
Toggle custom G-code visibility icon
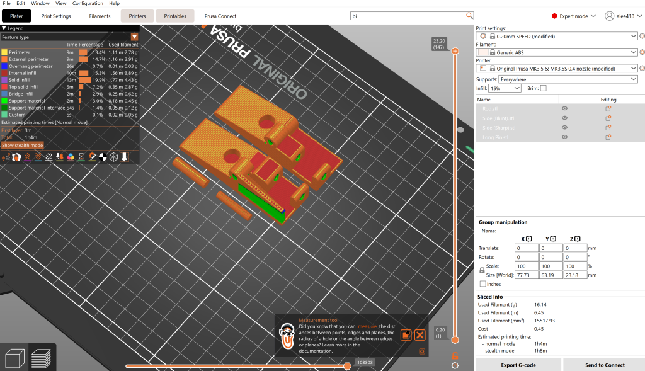[x=92, y=157]
